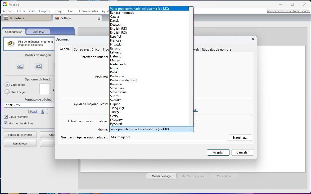
Task: Choose Slovenščina language option
Action: click(x=149, y=92)
